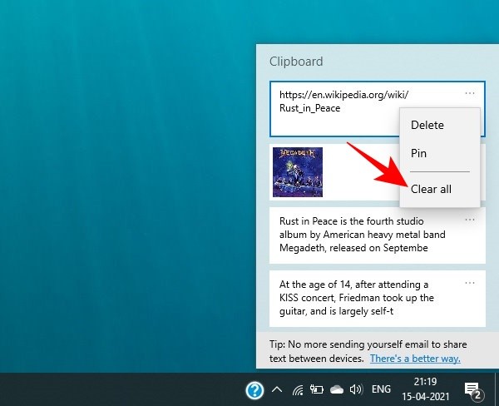Open the OneDrive cloud tray icon
This screenshot has height=406, width=499.
pos(336,389)
